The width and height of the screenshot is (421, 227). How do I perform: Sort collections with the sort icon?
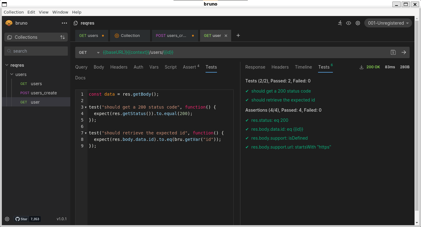(x=63, y=37)
